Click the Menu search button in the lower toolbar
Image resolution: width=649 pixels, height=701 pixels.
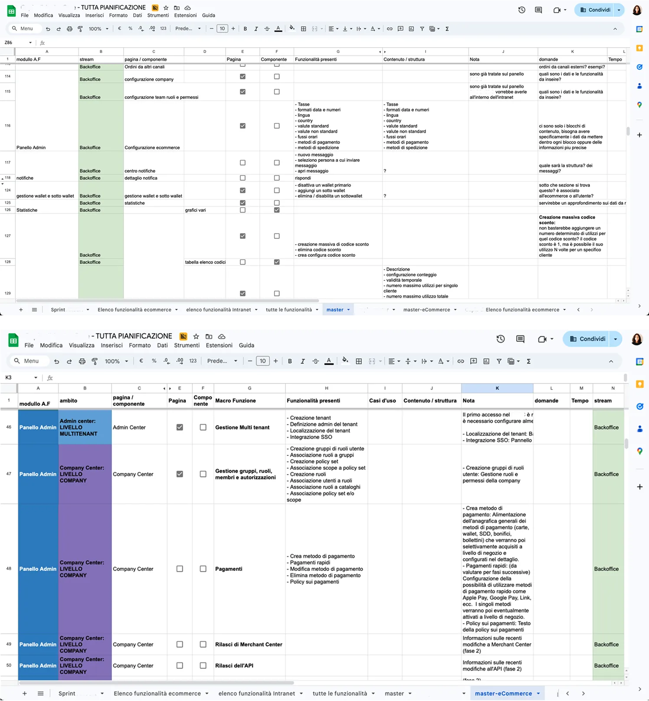[x=26, y=361]
